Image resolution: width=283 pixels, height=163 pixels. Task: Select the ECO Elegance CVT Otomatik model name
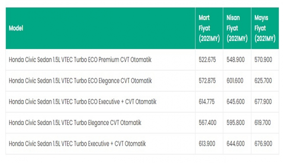tap(80, 81)
